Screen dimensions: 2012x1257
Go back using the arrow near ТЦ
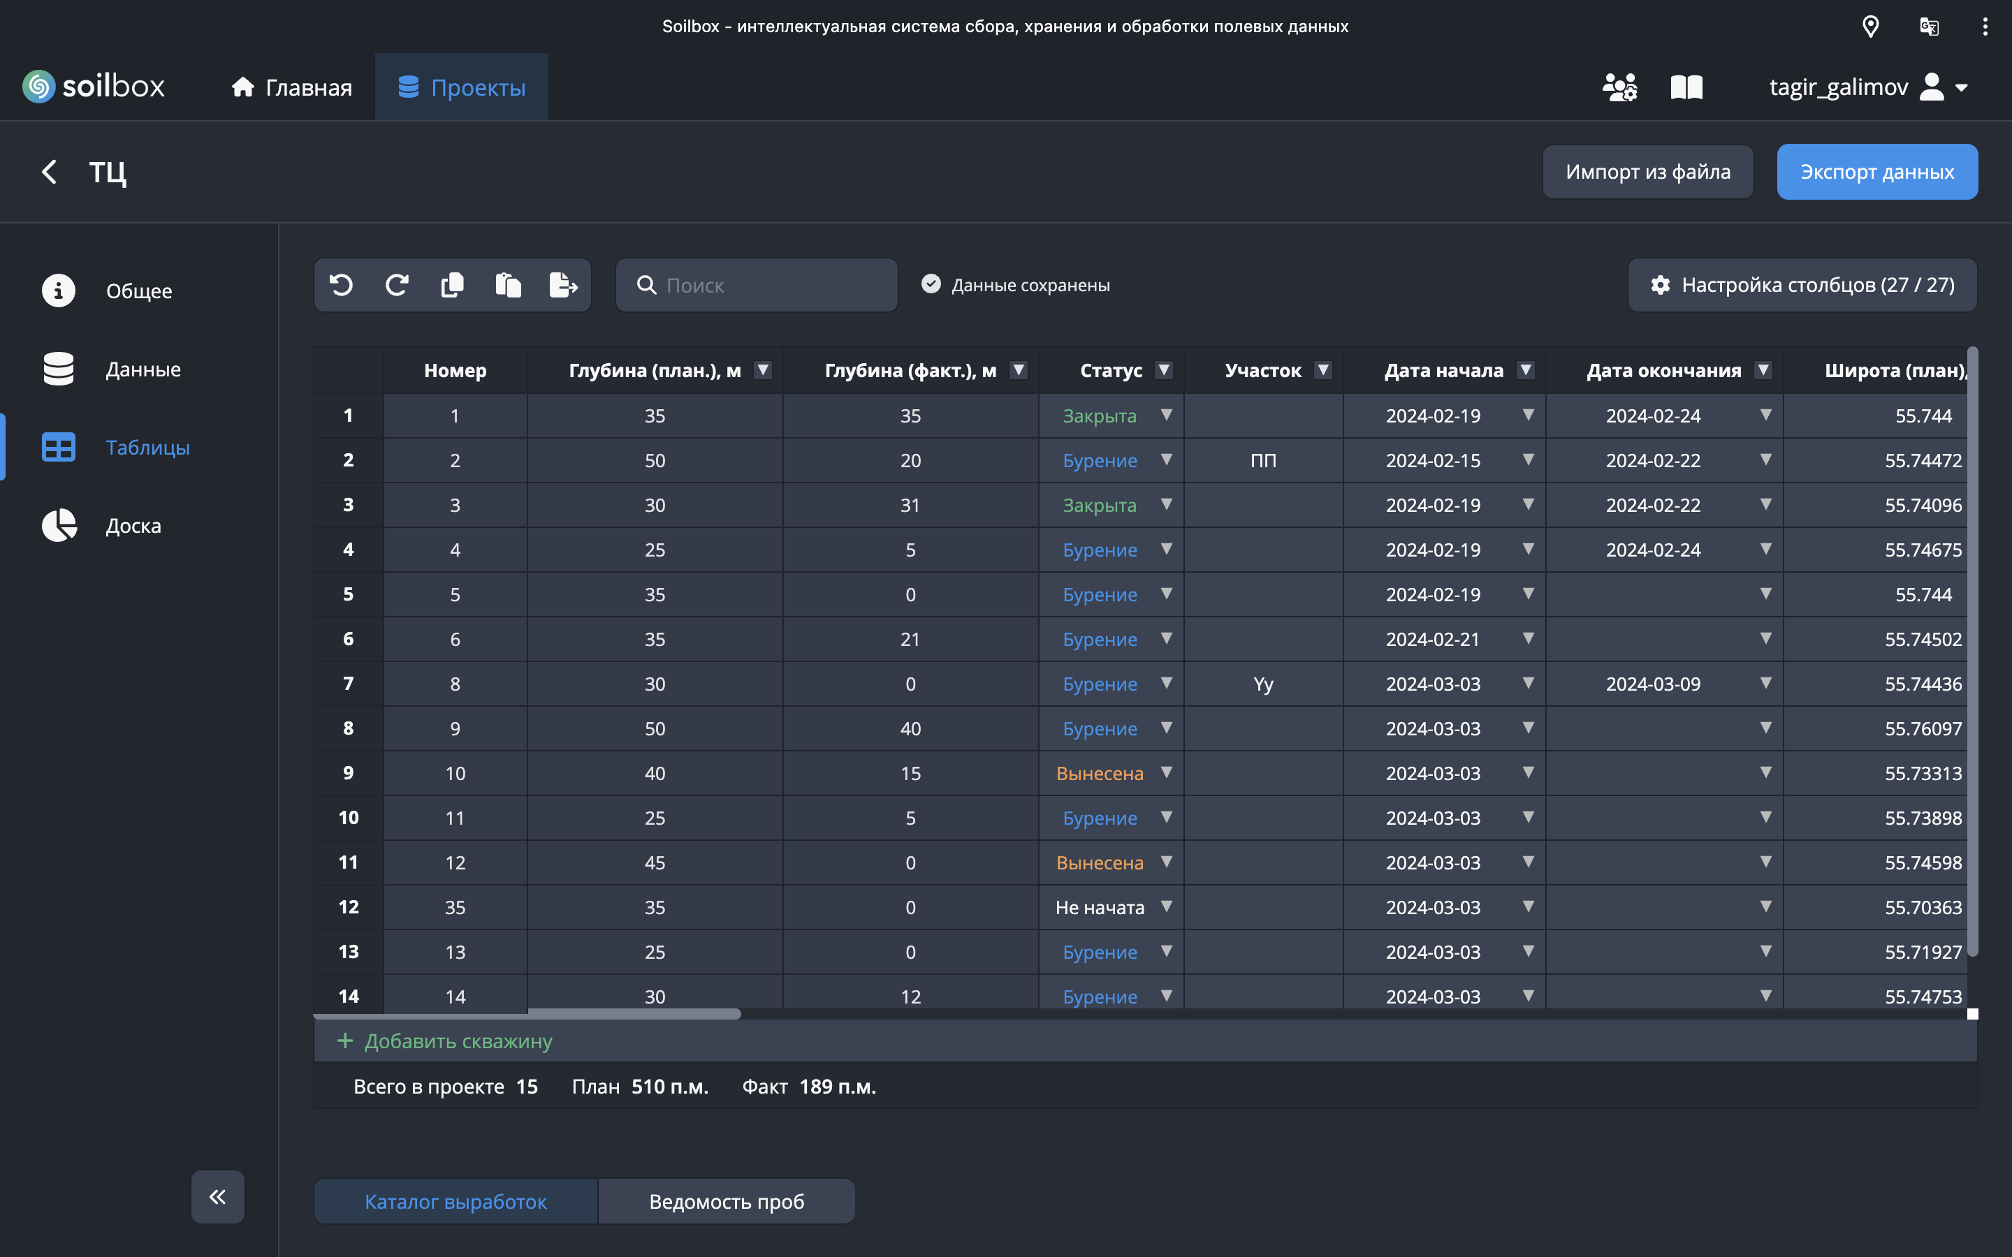tap(49, 172)
